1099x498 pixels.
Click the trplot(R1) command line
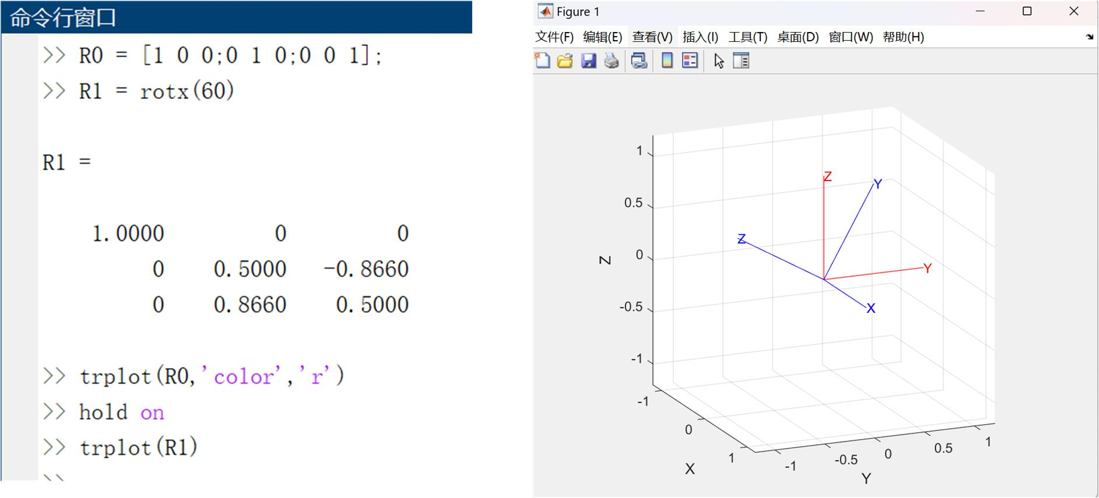(x=139, y=447)
